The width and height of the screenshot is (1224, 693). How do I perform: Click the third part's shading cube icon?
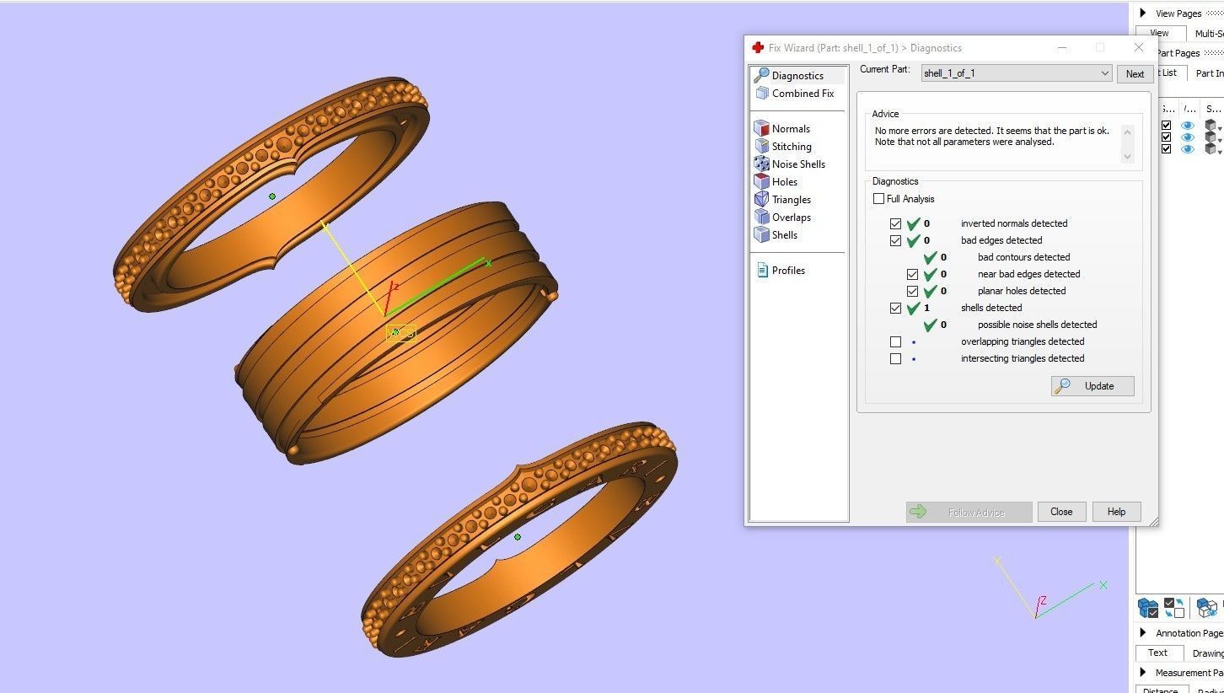1211,149
